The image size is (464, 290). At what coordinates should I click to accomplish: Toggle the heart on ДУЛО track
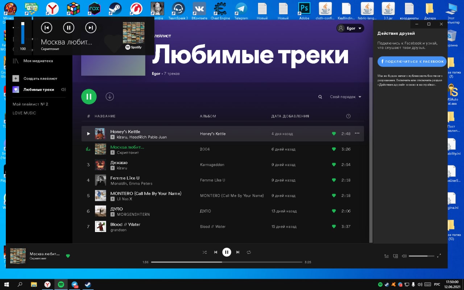pyautogui.click(x=334, y=211)
